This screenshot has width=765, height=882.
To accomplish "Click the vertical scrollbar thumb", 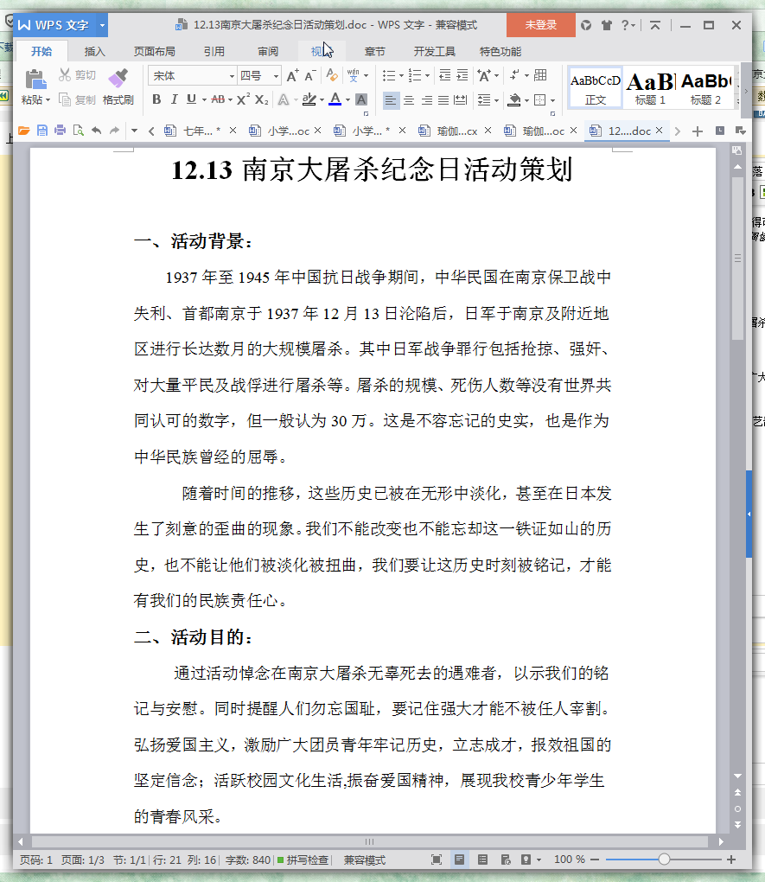I will 737,259.
